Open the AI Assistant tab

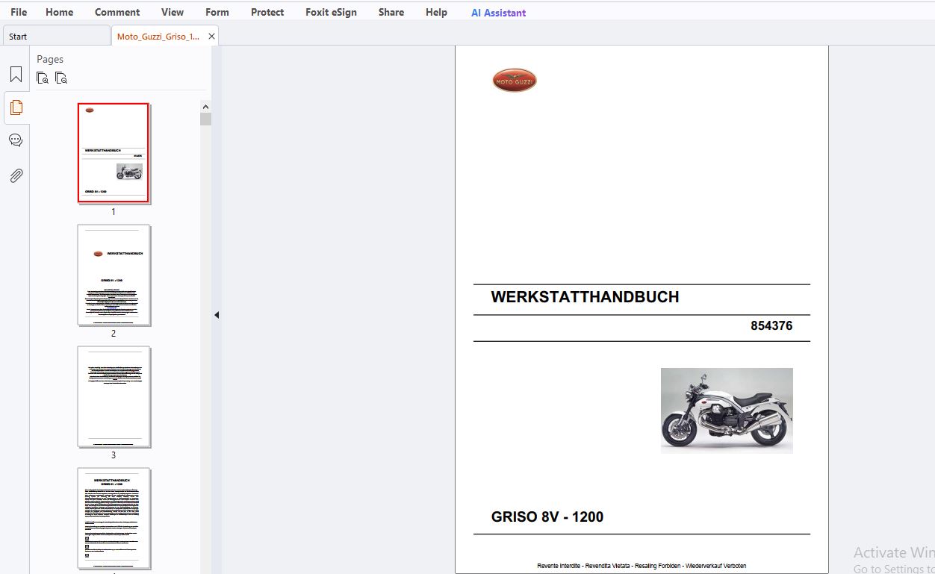point(499,13)
